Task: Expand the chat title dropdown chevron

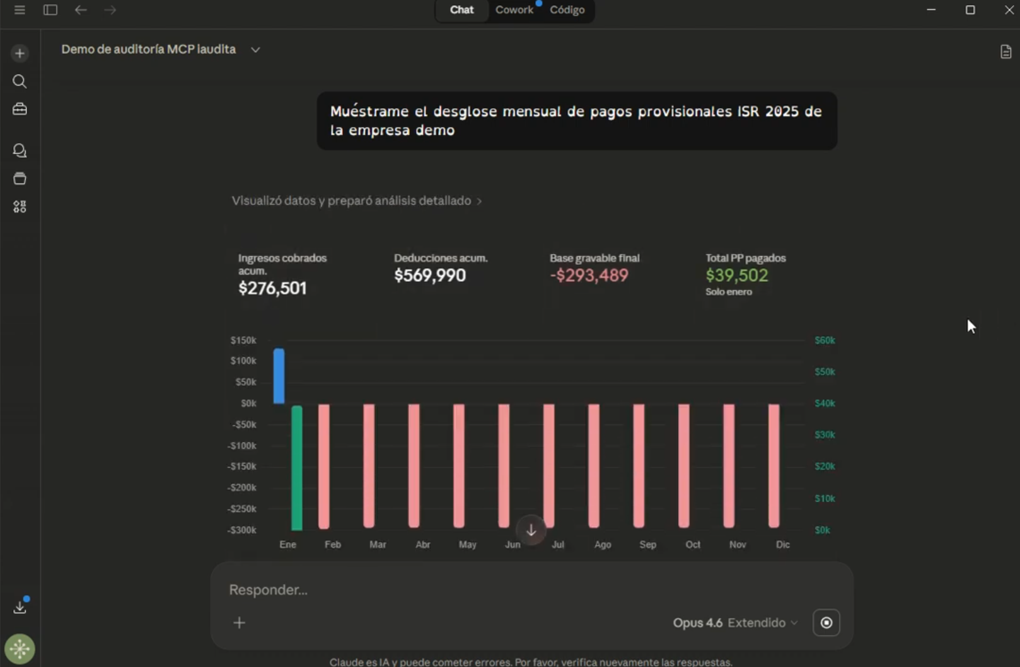Action: [x=255, y=50]
